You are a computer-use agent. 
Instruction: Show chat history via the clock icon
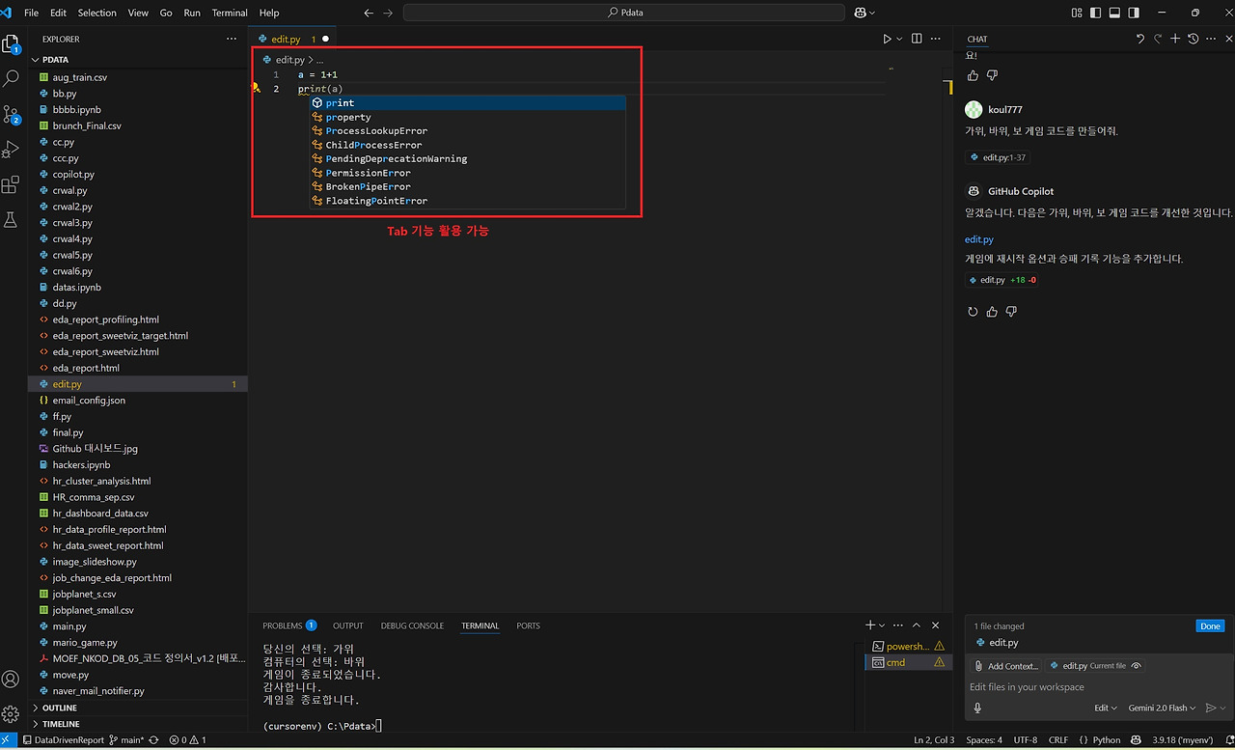click(x=1192, y=39)
